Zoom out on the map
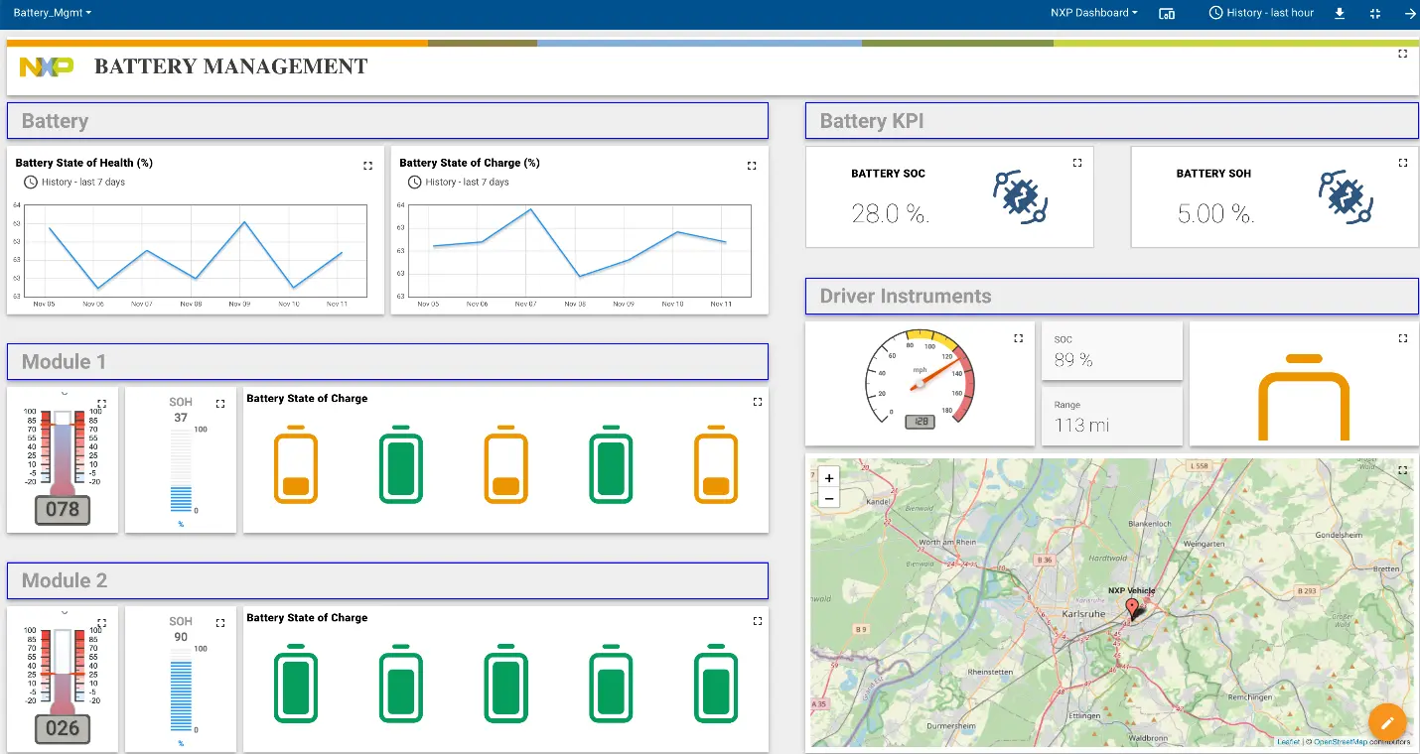The image size is (1420, 754). coord(829,498)
